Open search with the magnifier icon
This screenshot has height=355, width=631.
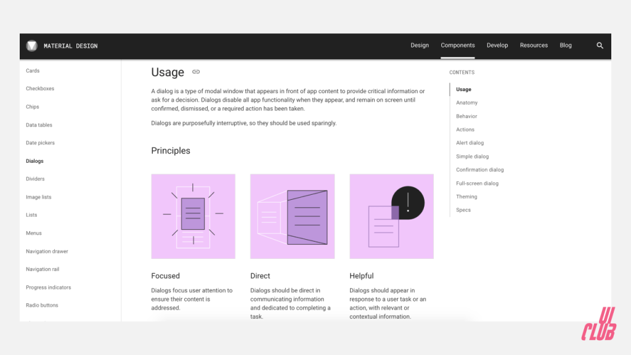point(600,46)
